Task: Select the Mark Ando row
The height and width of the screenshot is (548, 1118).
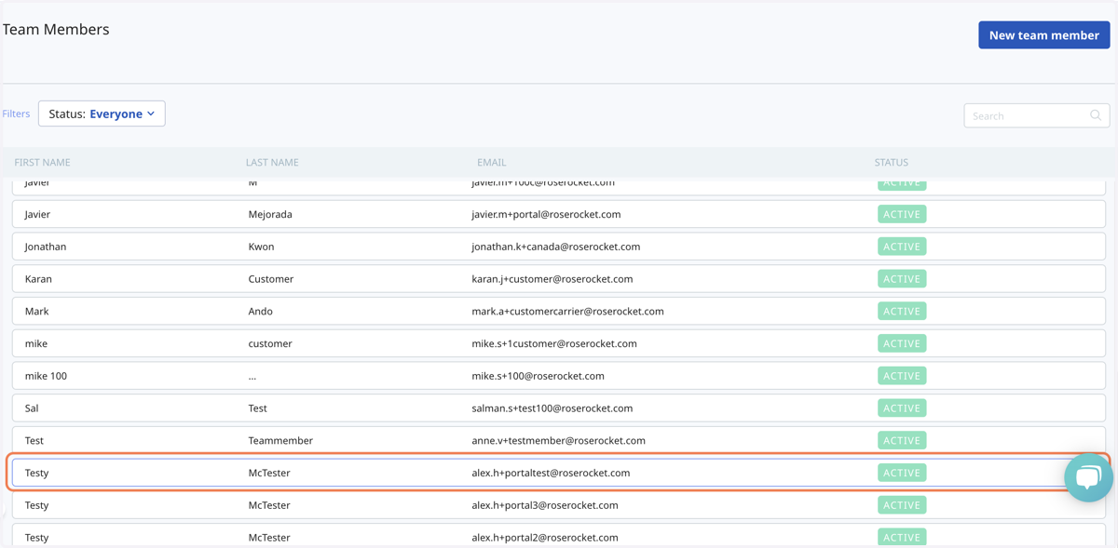Action: coord(559,311)
